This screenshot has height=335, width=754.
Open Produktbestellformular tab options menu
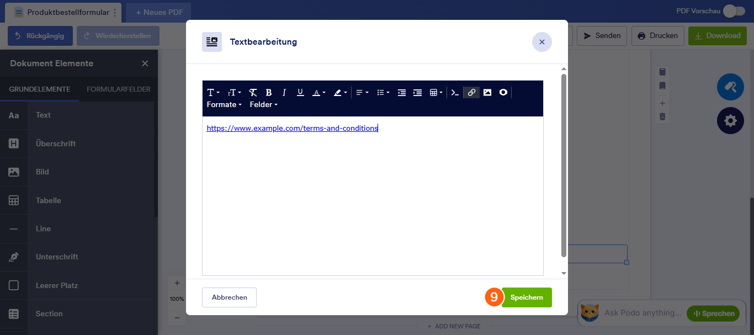(x=115, y=12)
